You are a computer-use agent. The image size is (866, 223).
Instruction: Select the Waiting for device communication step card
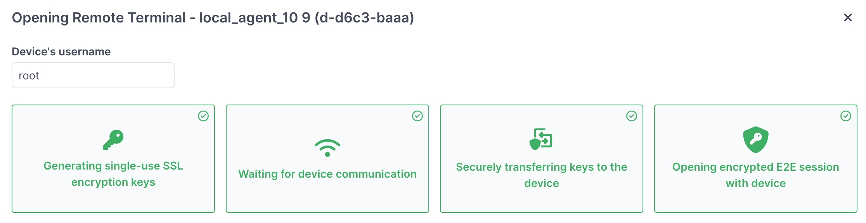[327, 197]
